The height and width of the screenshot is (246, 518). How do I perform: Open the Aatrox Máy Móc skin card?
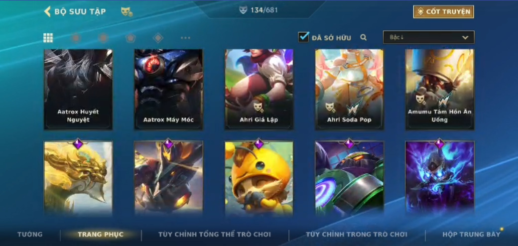(168, 90)
